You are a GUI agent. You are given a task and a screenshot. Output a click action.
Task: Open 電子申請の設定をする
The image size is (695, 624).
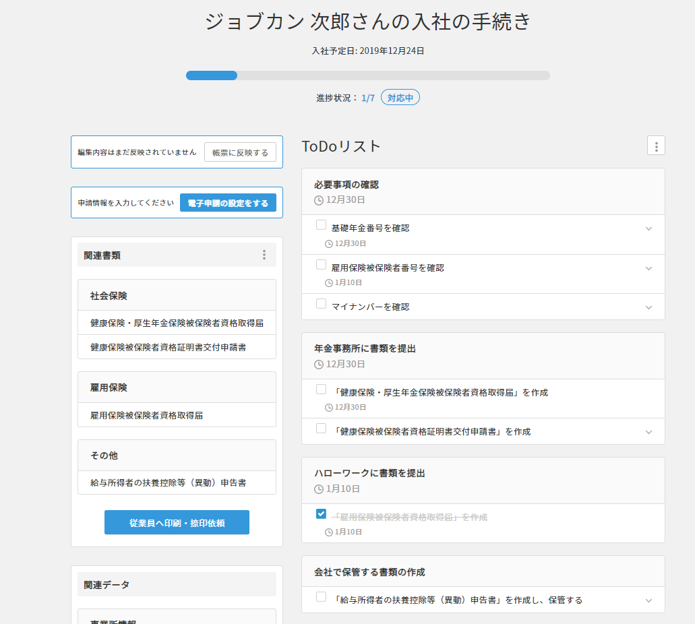(228, 203)
